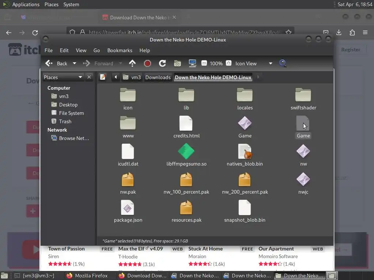Show previous path bar entries arrow
This screenshot has height=280, width=374.
point(116,77)
